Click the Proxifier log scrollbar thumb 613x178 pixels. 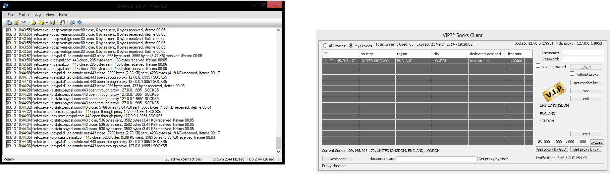278,143
